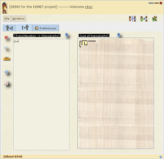Click the red X clear icon

click(x=6, y=37)
